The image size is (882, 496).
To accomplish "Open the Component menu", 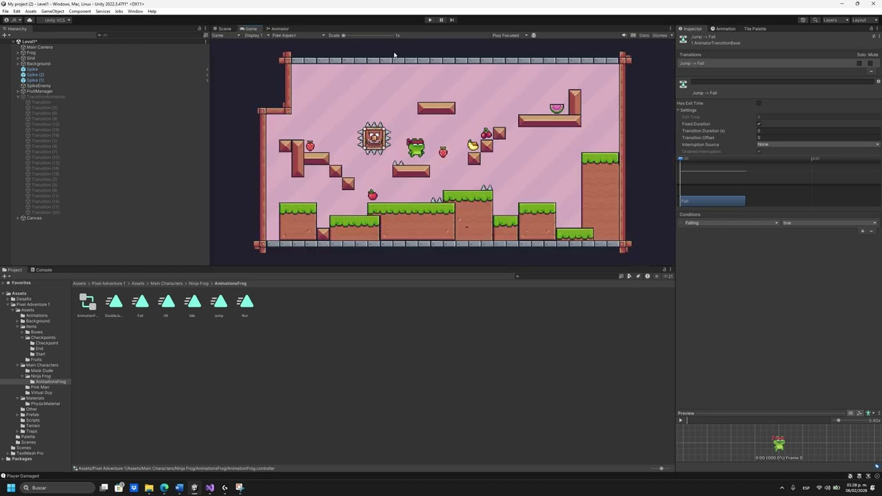I will click(79, 11).
